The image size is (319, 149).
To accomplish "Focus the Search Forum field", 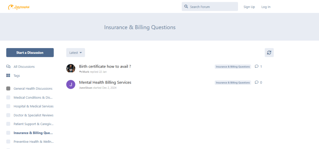I will [210, 7].
